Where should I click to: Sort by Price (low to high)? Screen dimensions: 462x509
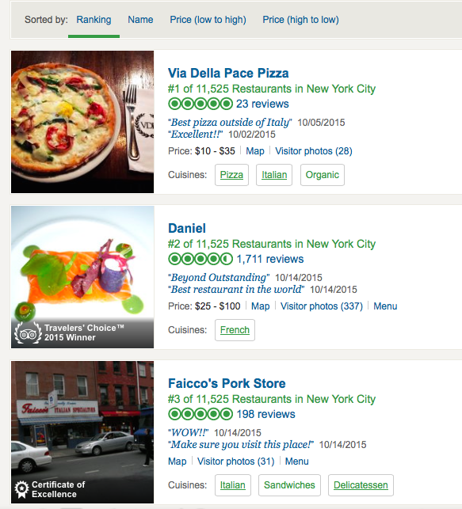(x=208, y=20)
